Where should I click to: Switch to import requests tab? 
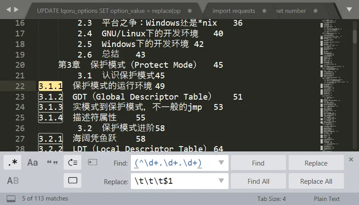[233, 11]
